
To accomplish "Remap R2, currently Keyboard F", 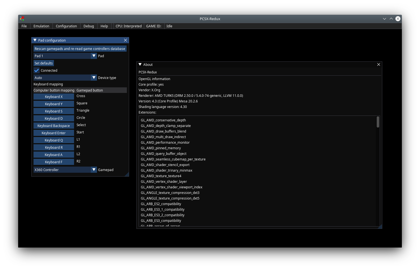I will coord(54,162).
